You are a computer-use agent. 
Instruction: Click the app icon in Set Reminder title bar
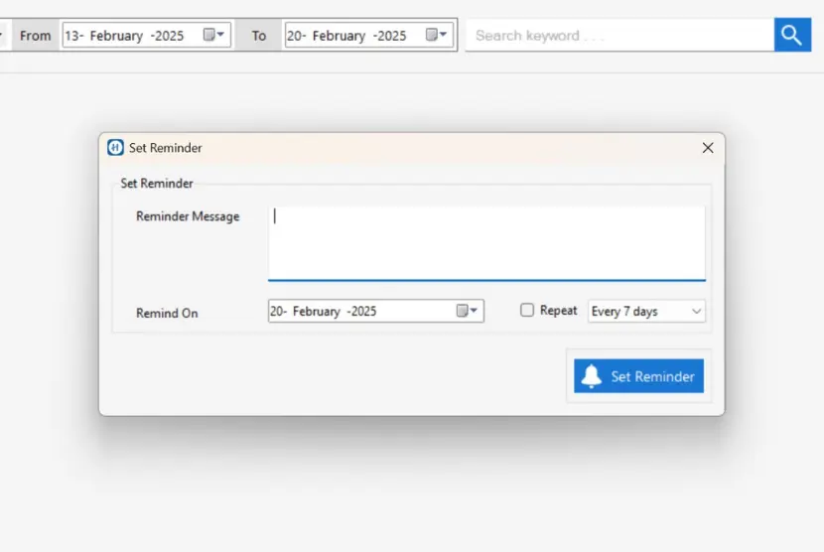pos(115,148)
